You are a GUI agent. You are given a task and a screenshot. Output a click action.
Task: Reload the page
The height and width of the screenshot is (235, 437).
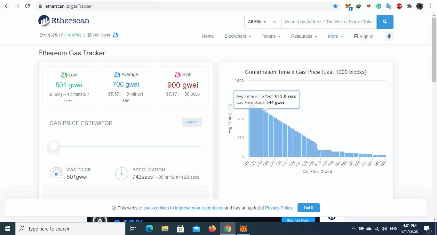pos(28,6)
